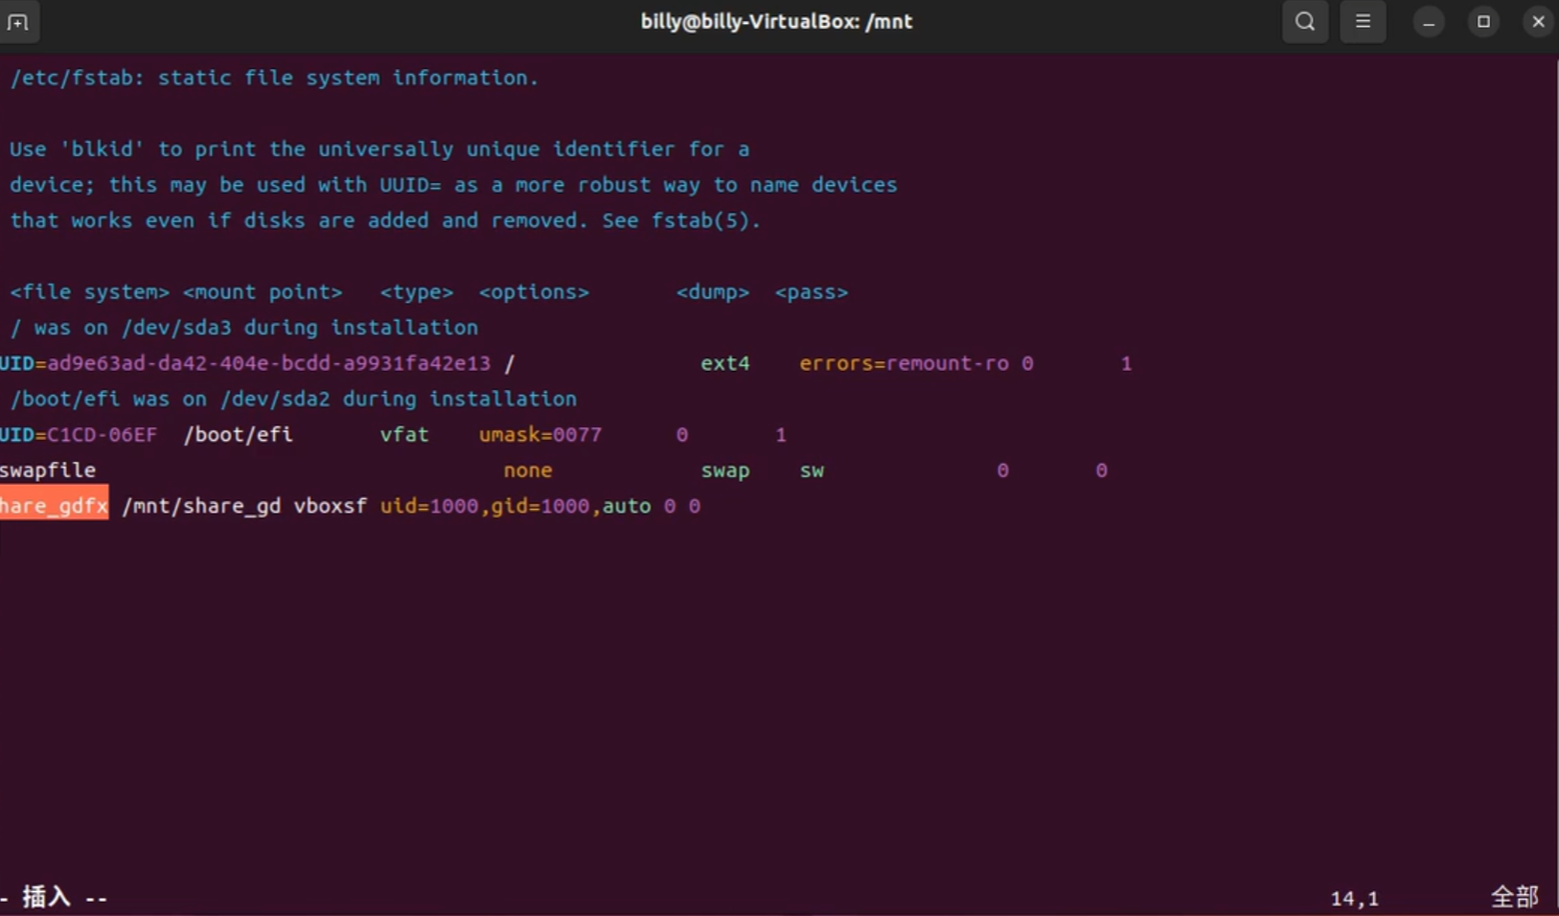Click the billy@billy-VirtualBox title text
Viewport: 1559px width, 916px height.
click(776, 21)
